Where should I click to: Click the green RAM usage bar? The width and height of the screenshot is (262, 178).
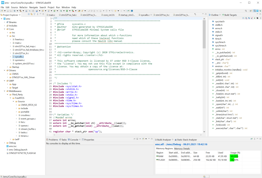pos(234,156)
